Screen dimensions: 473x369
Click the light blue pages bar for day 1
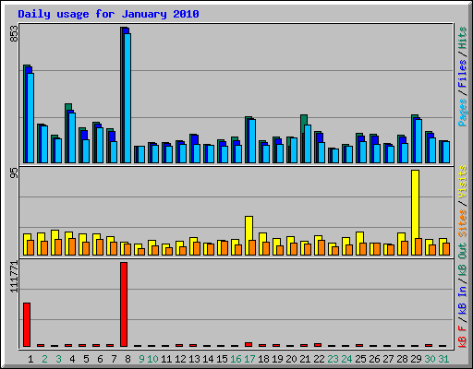[30, 118]
